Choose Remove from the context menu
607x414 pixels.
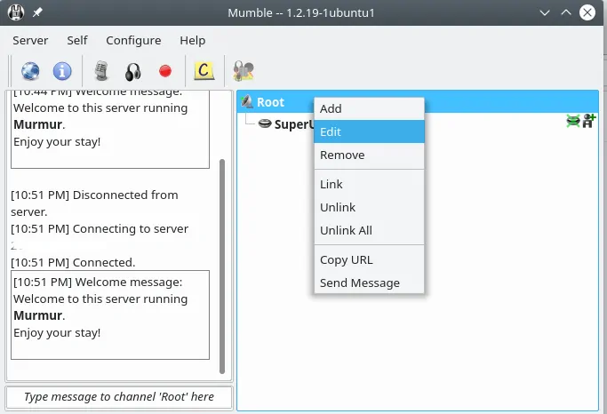[x=370, y=155]
